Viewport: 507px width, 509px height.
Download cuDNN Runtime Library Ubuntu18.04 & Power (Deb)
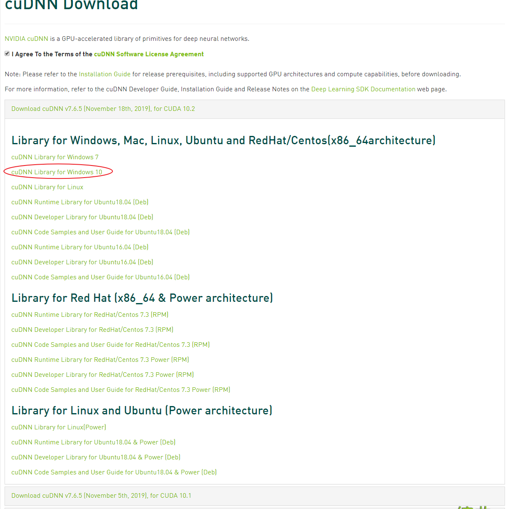point(93,442)
